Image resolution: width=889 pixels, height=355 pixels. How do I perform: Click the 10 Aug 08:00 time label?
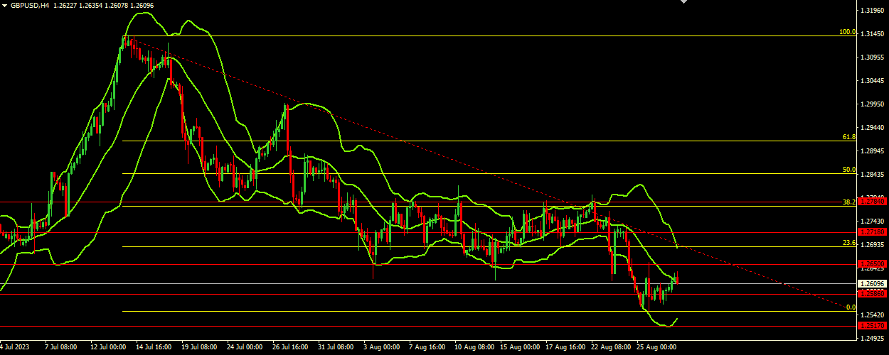pos(473,348)
